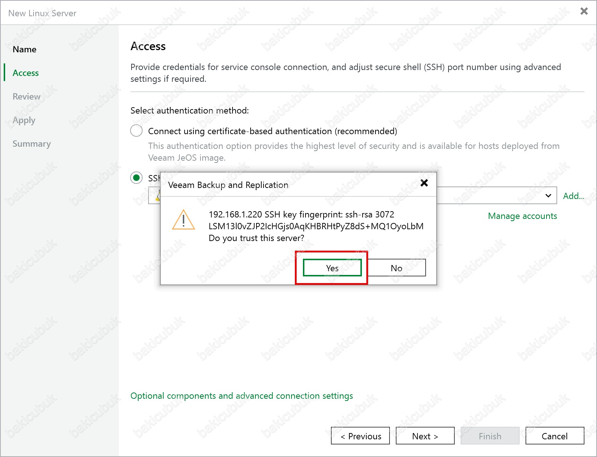
Task: Open the Review step in sidebar
Action: point(27,97)
